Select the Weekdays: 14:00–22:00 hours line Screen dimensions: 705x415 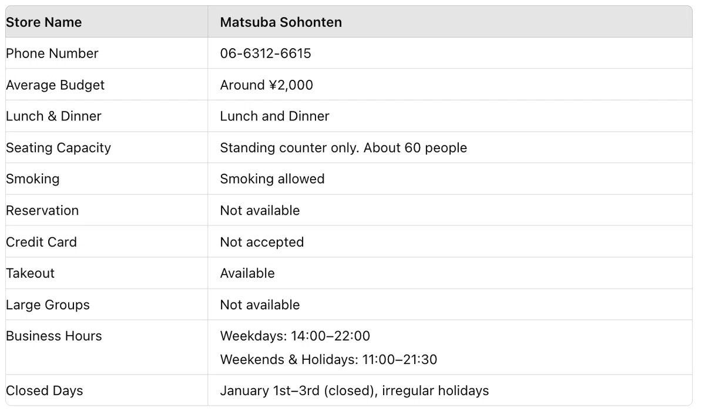tap(295, 336)
